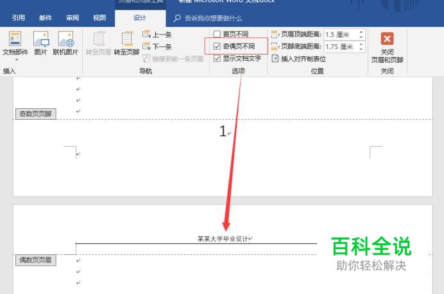
Task: Click the 页眉顶端距离 icon
Action: pyautogui.click(x=275, y=34)
